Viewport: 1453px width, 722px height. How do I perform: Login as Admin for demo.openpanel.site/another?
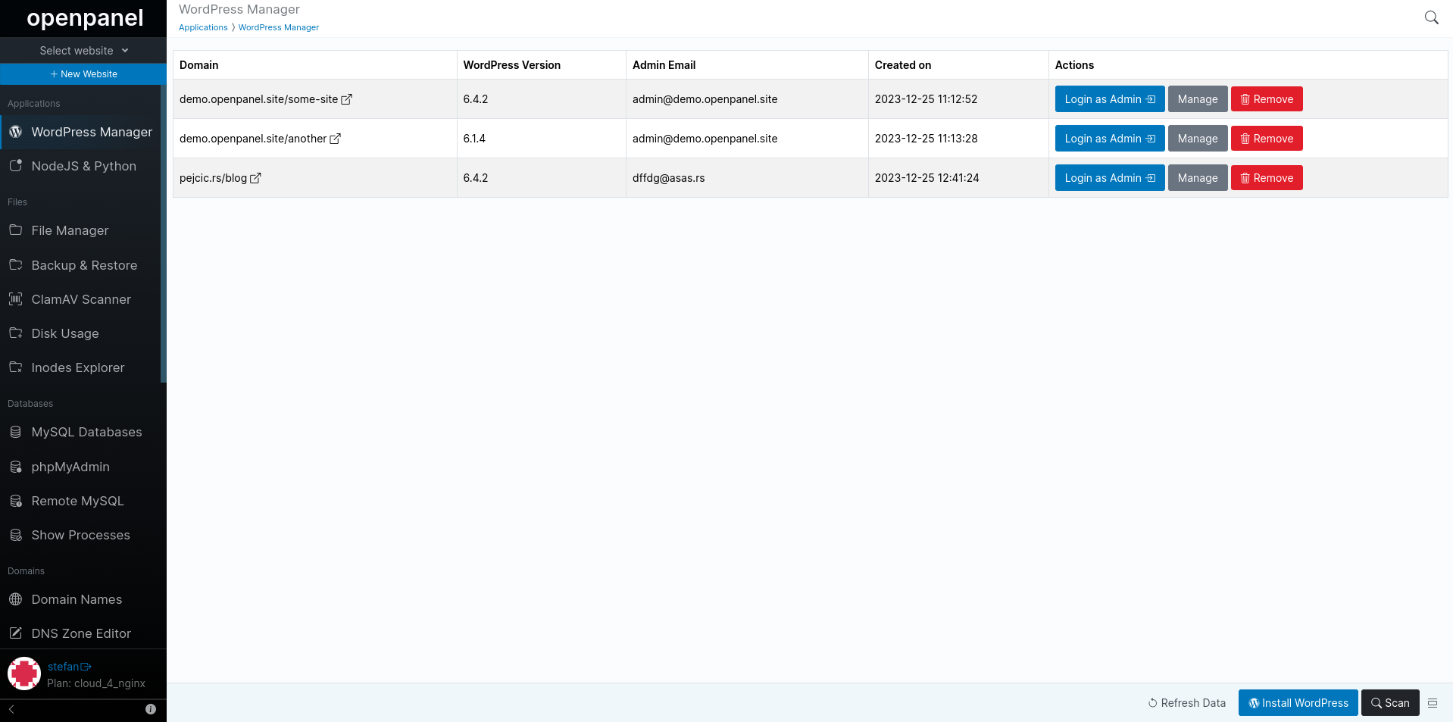(1110, 139)
